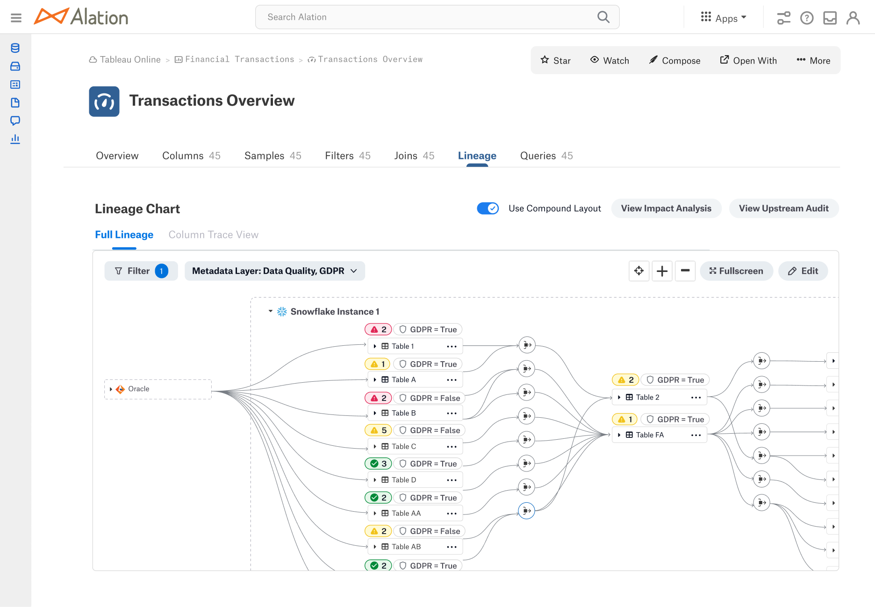The height and width of the screenshot is (607, 875).
Task: Open the lineage chart in Fullscreen
Action: (x=736, y=271)
